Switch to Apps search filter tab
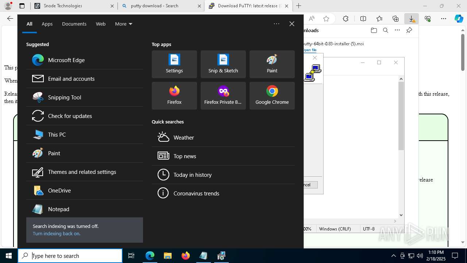The width and height of the screenshot is (467, 263). [x=47, y=24]
